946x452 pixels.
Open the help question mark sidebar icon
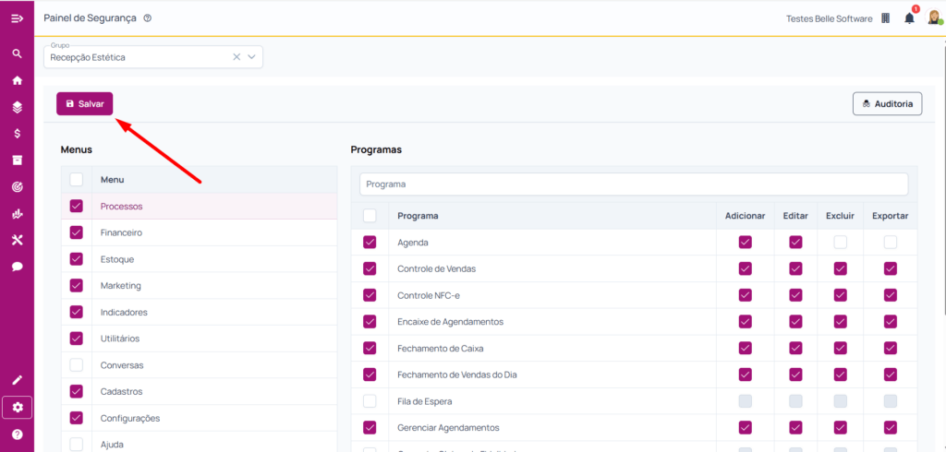point(17,434)
